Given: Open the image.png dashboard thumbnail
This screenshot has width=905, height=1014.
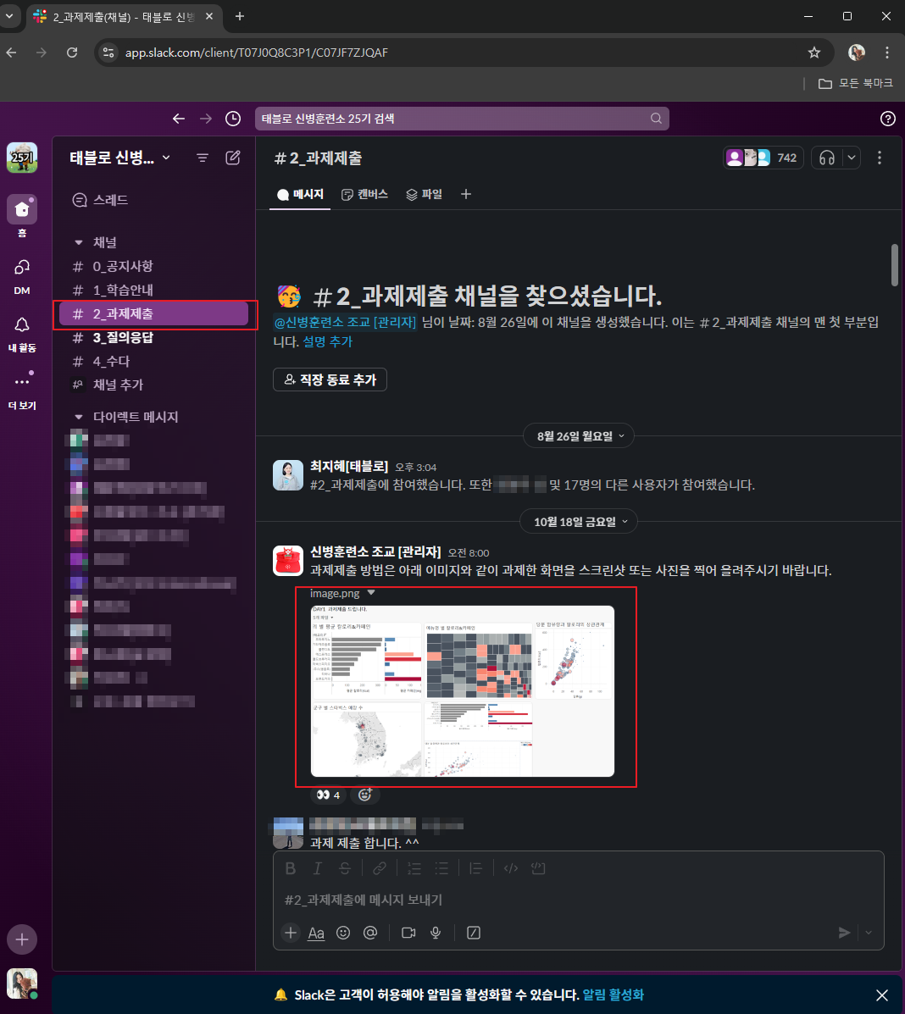Looking at the screenshot, I should tap(463, 690).
